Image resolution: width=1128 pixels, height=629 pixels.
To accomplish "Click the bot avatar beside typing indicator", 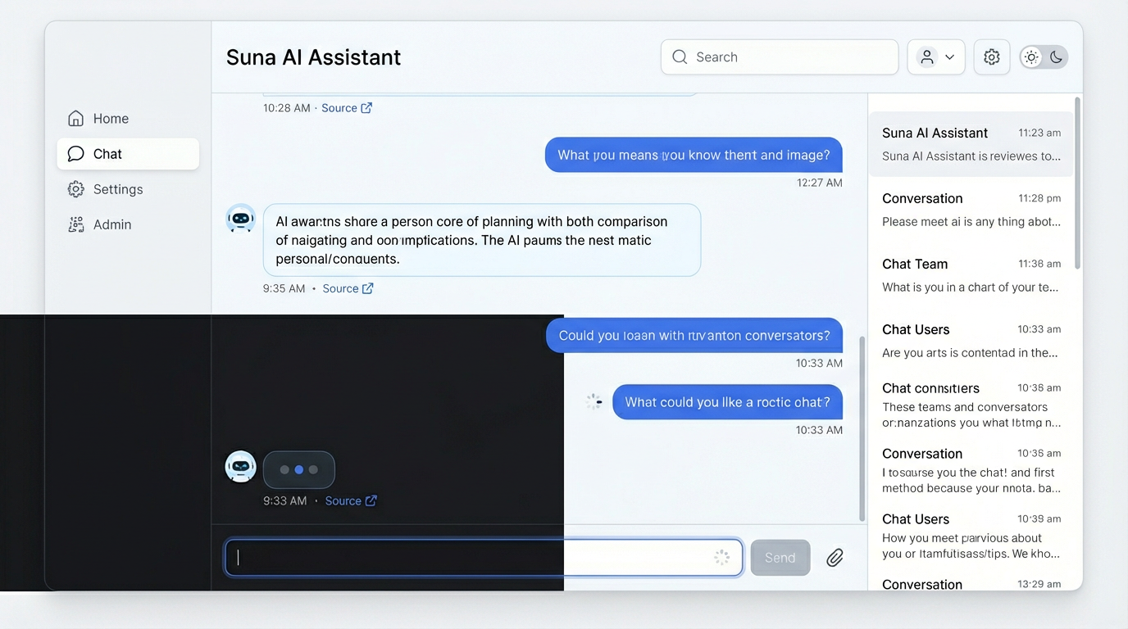I will (240, 467).
